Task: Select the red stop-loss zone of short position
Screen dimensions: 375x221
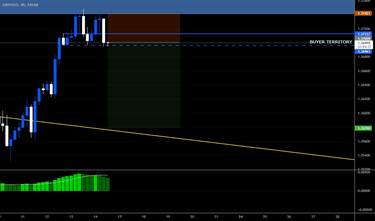Action: (144, 28)
